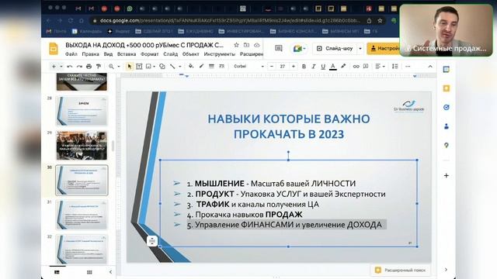Undo the last action
The image size is (497, 279).
[69, 66]
